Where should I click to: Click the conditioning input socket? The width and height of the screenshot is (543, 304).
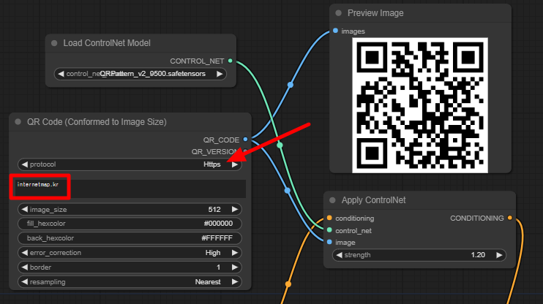pos(329,218)
